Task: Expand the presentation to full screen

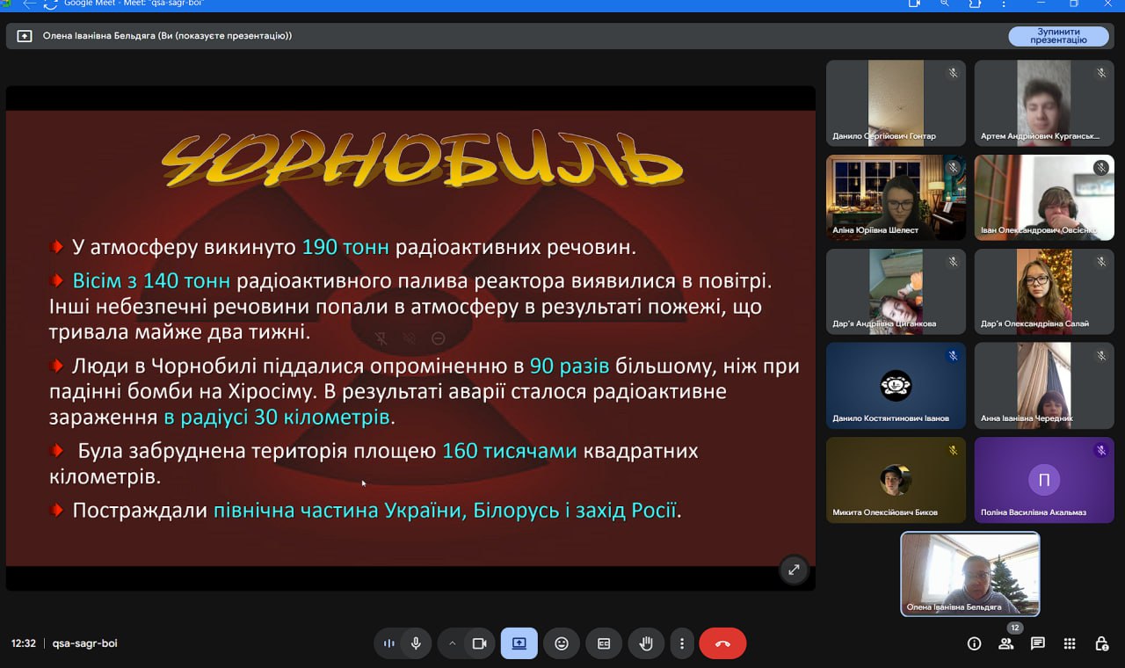Action: [x=794, y=570]
